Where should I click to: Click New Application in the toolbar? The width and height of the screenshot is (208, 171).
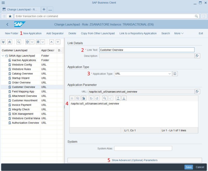32,33
